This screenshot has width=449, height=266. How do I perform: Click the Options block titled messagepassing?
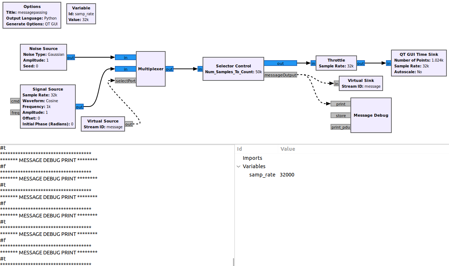(x=32, y=15)
